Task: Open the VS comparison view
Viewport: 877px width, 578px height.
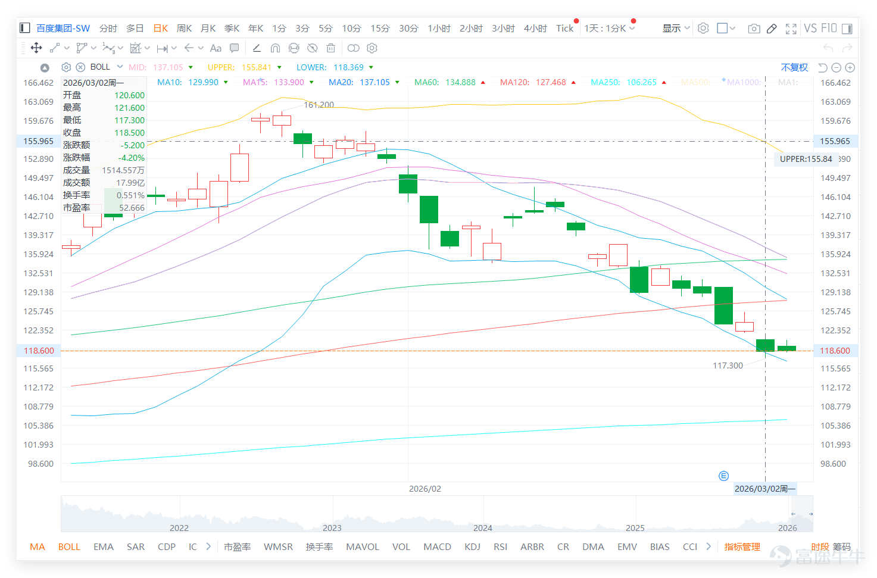Action: coord(810,28)
